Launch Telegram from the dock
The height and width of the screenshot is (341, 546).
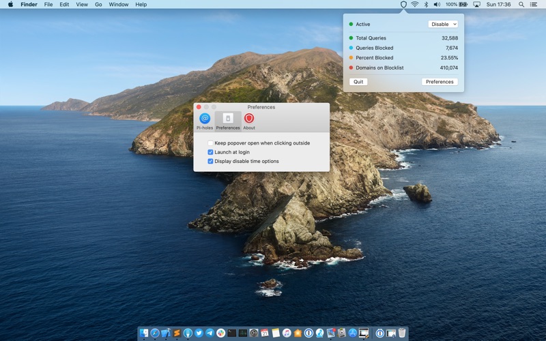[x=210, y=333]
